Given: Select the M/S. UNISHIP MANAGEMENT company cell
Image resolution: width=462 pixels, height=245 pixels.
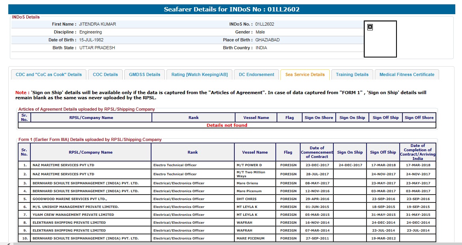Looking at the screenshot, I should coord(76,207).
